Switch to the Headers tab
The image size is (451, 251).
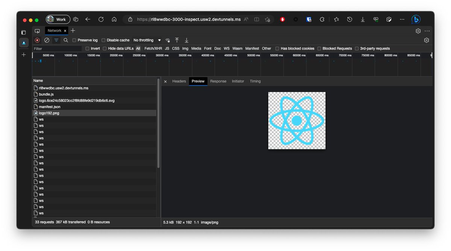179,81
